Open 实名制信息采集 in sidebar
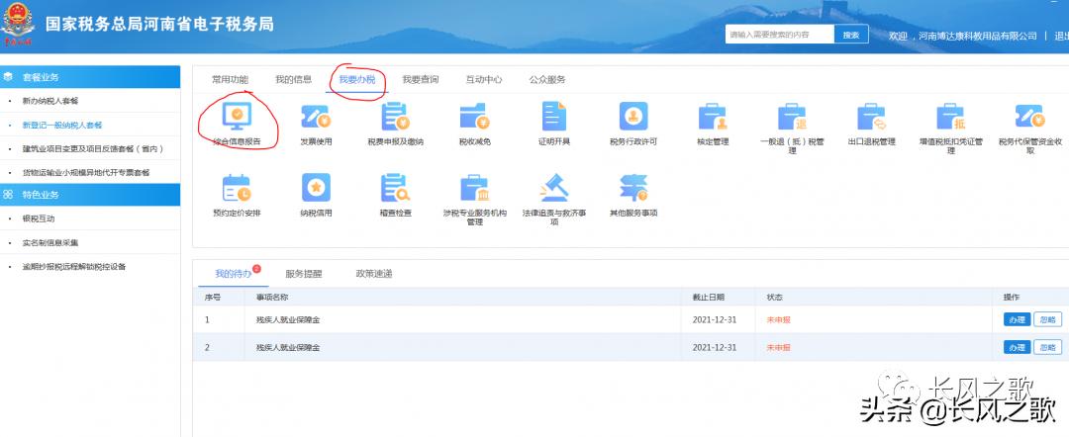Viewport: 1069px width, 437px height. click(x=49, y=242)
